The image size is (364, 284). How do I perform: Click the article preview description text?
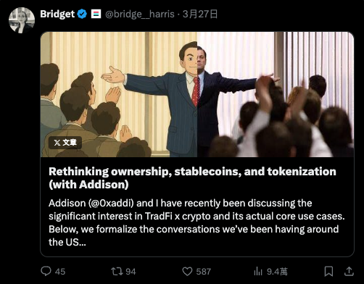[197, 222]
